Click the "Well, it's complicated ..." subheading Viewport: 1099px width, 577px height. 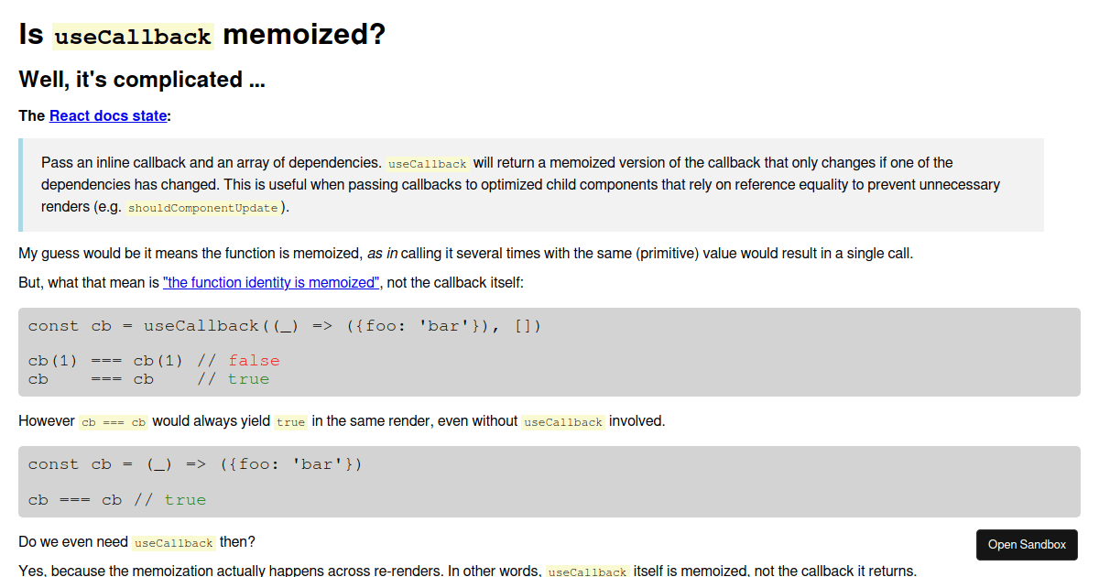(x=142, y=80)
